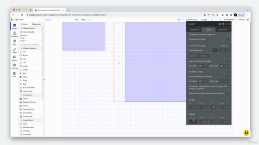
Task: Open the comment bubble in Group B panel
Action: click(x=227, y=24)
